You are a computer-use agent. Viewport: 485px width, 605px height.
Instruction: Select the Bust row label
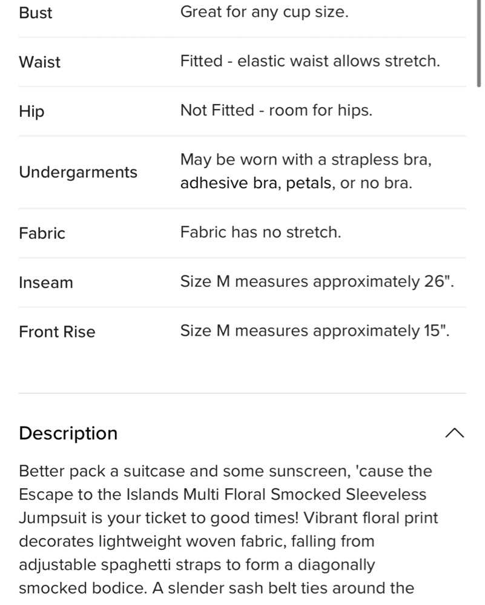[35, 12]
